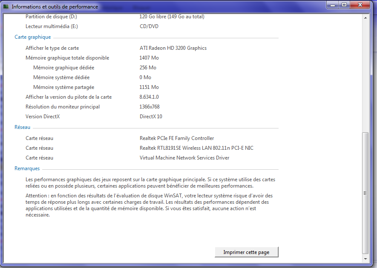Screen dimensions: 377x268
Task: Click the ATI Radeon HD 3200 Graphics value
Action: pos(173,48)
